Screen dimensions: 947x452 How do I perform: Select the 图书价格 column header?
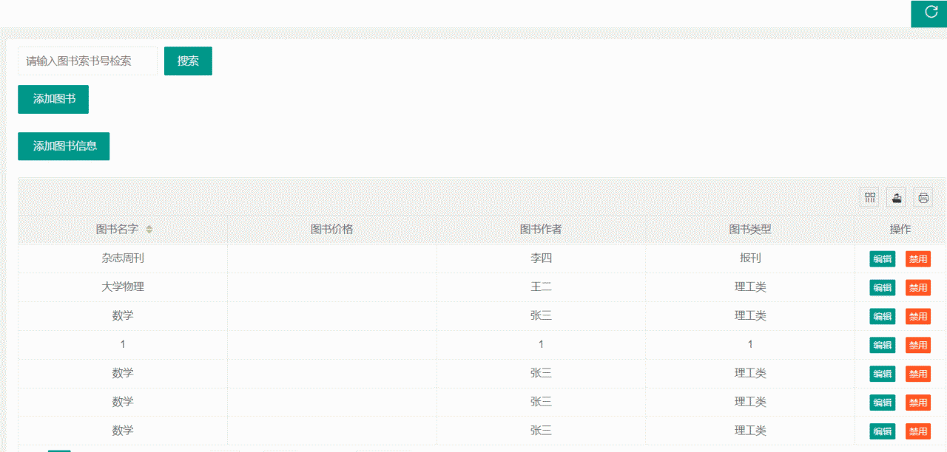coord(332,230)
